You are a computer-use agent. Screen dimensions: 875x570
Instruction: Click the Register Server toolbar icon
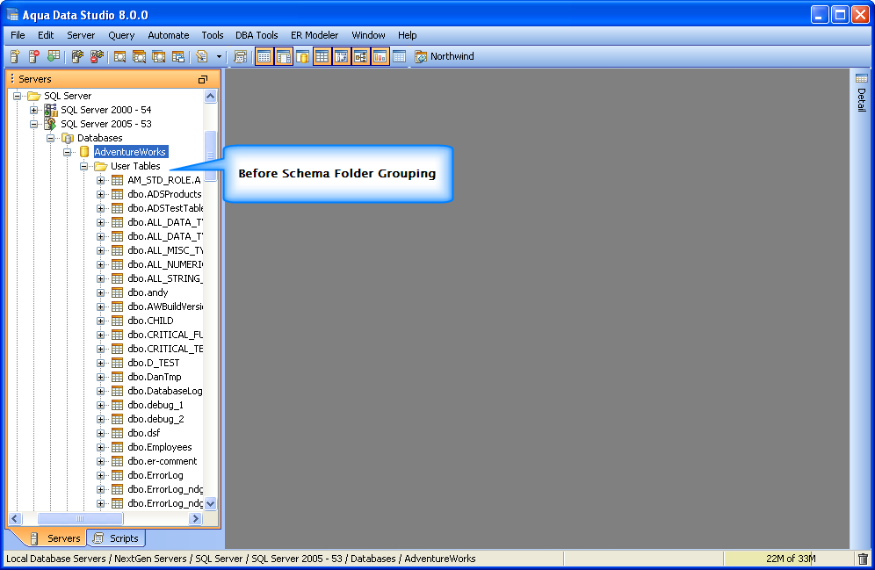tap(15, 56)
